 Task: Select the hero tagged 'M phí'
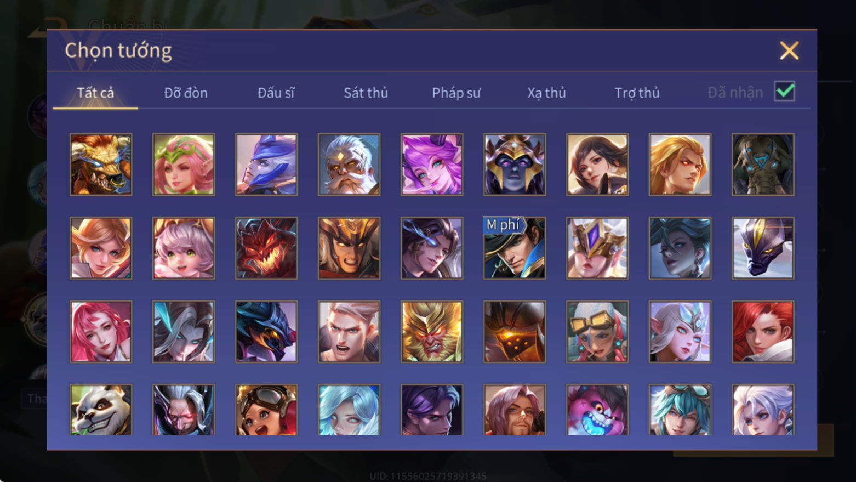(515, 248)
